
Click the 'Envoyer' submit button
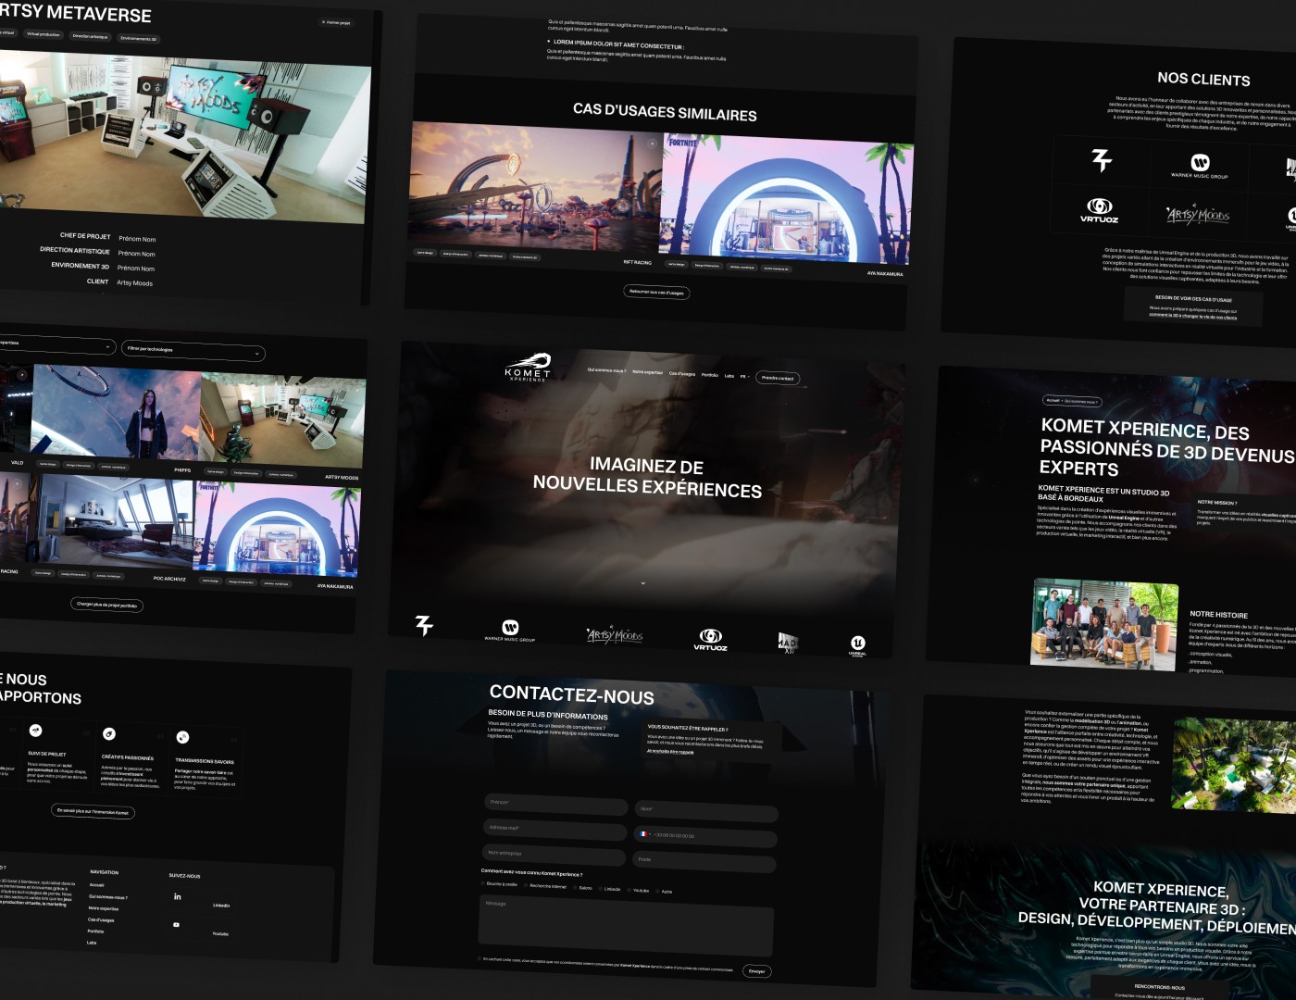pos(756,971)
